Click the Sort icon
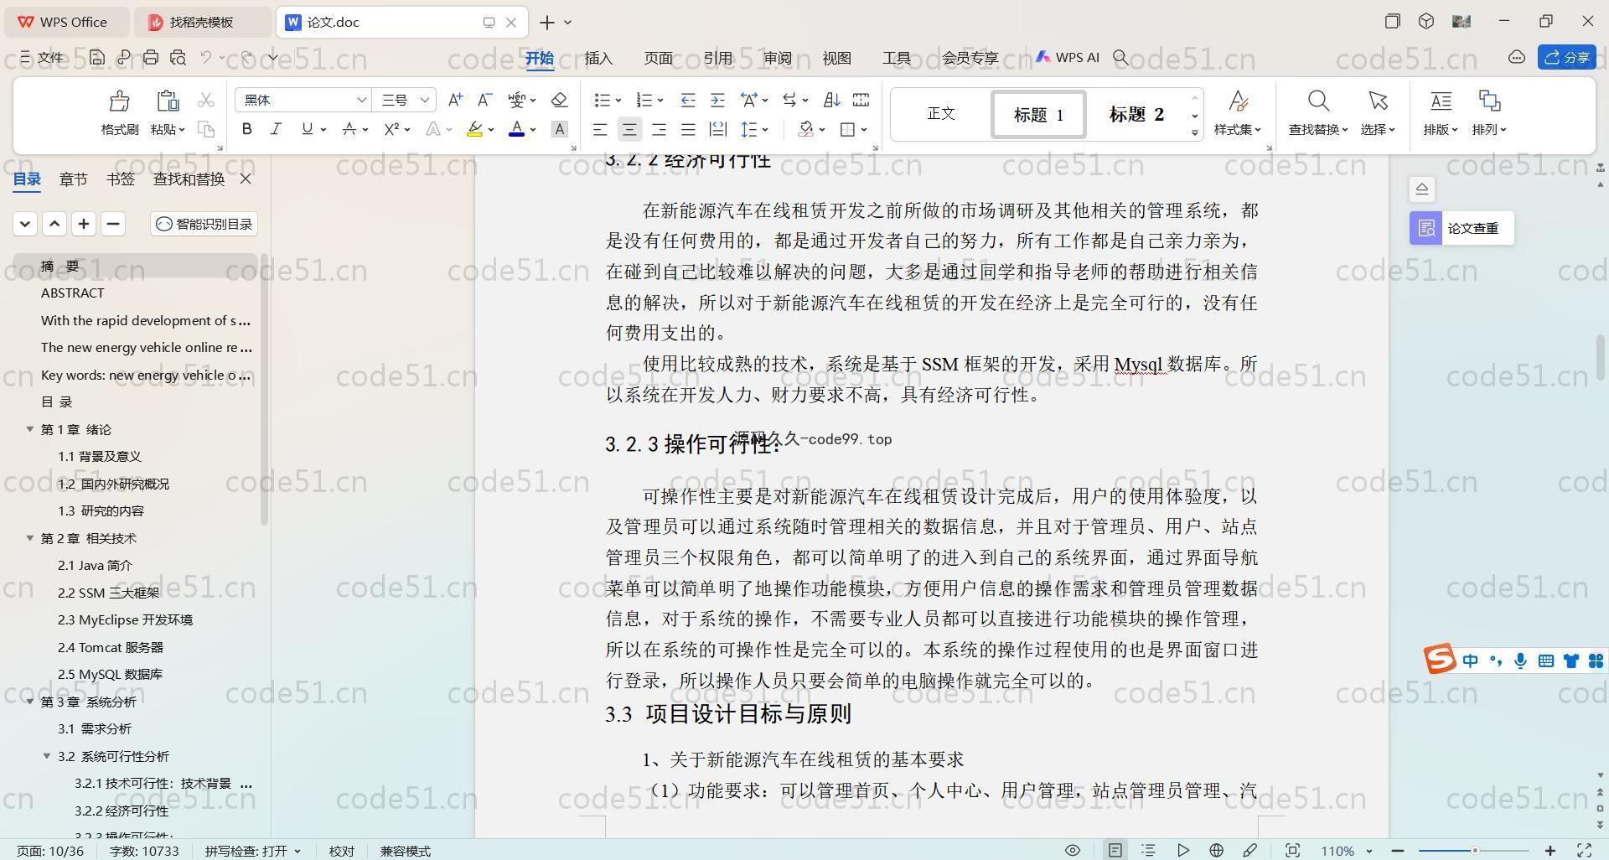 click(x=831, y=100)
